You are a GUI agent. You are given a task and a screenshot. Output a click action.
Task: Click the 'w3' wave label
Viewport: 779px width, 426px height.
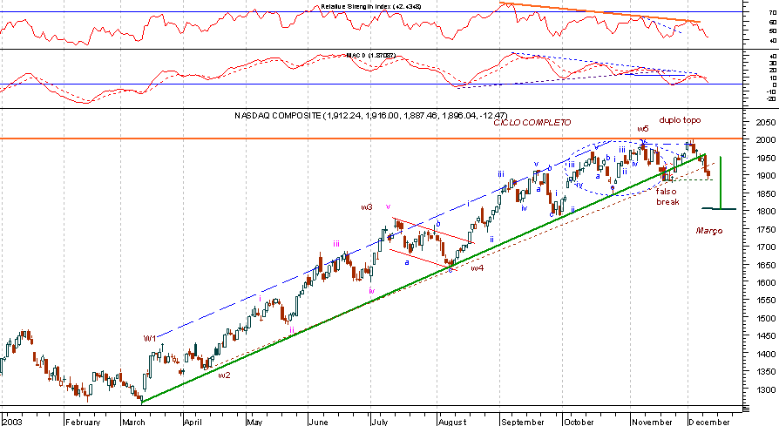[x=367, y=207]
